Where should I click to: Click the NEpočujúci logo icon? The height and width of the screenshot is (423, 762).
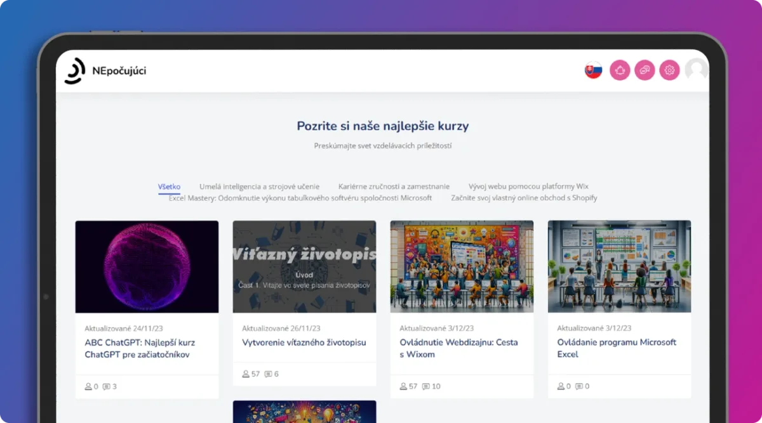coord(74,70)
